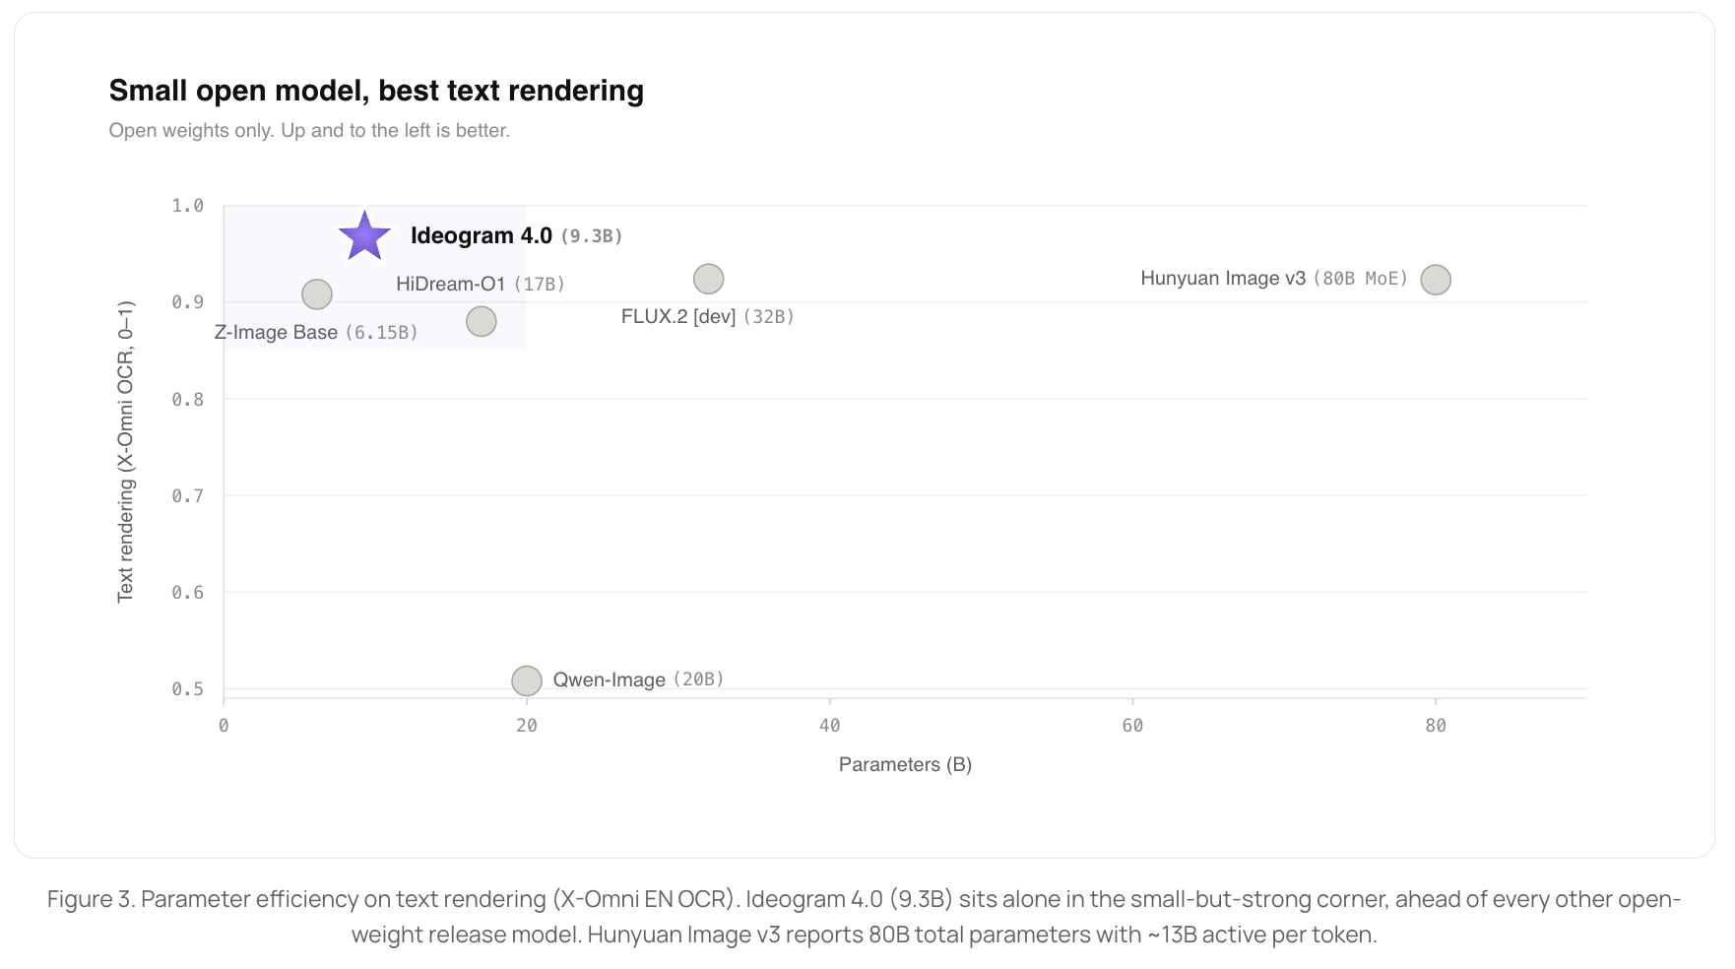Click the Text rendering y-axis title

[x=125, y=452]
